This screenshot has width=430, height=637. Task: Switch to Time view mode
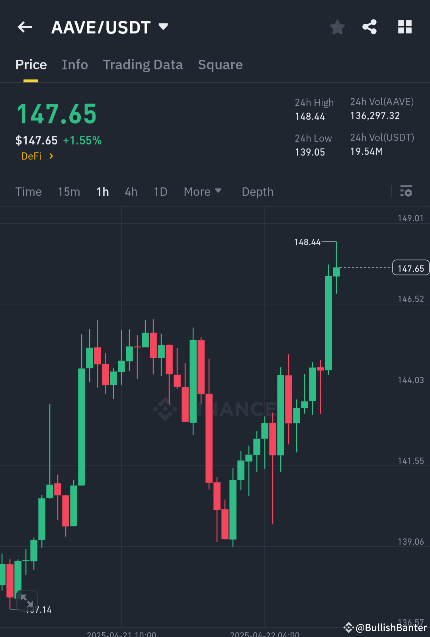pyautogui.click(x=28, y=191)
